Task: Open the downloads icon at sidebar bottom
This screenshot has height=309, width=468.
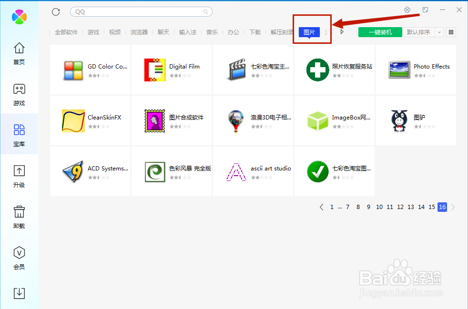Action: point(19,293)
